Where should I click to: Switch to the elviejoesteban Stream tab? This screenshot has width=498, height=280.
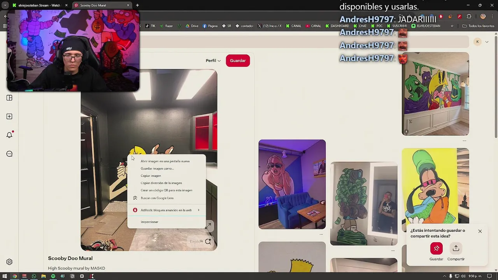pos(39,5)
